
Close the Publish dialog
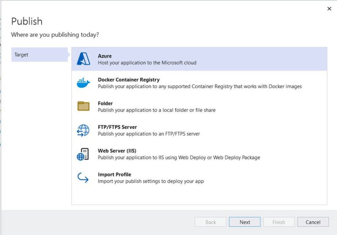329,9
